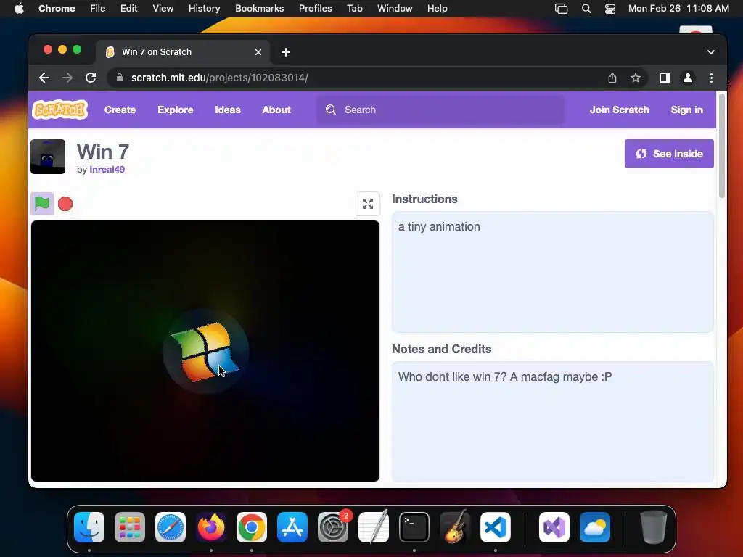This screenshot has width=743, height=557.
Task: Click the project author avatar thumbnail
Action: (48, 157)
